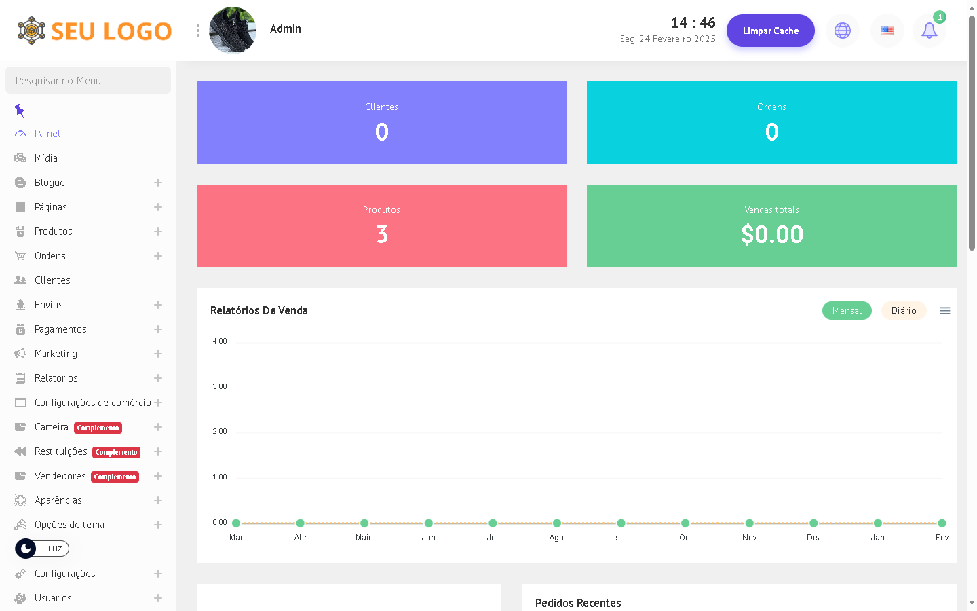
Task: Toggle the LUZ dark mode switch
Action: tap(42, 549)
